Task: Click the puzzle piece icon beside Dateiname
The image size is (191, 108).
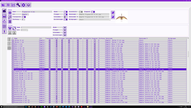Action: click(x=113, y=12)
